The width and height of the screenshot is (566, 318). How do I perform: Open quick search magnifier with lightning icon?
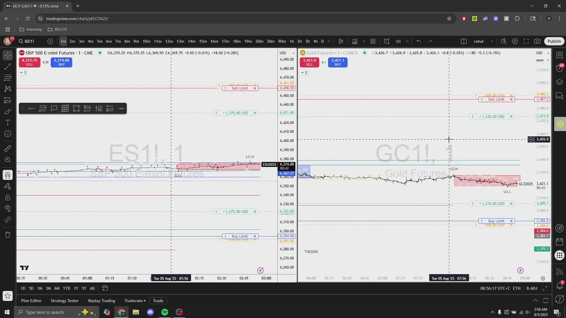(x=504, y=41)
